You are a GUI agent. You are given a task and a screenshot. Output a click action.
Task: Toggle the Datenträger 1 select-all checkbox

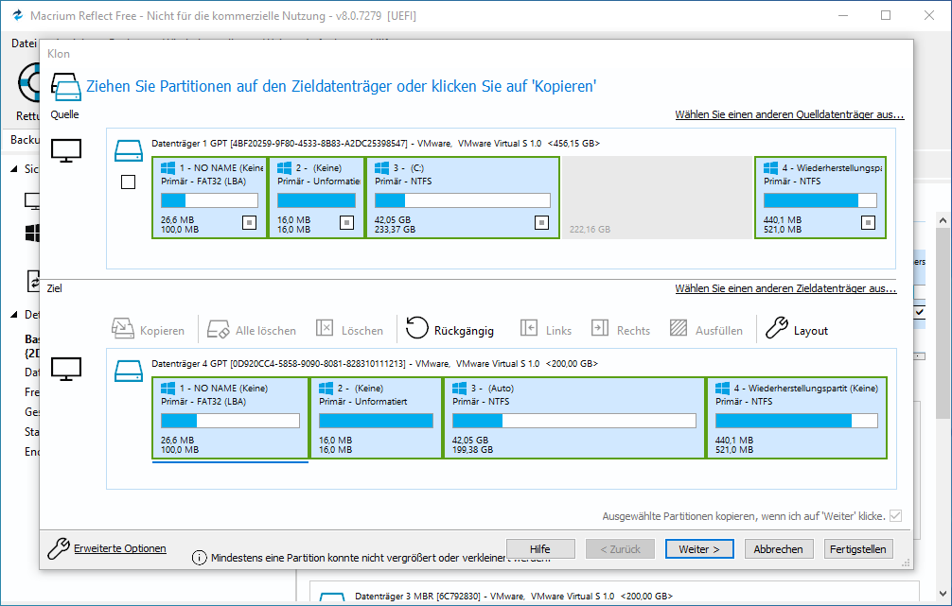(x=129, y=182)
